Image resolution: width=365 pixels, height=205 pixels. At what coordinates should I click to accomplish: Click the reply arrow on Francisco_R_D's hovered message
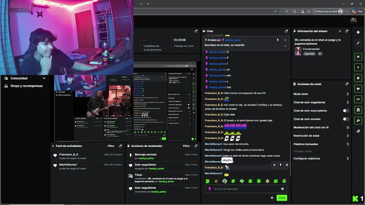point(274,165)
